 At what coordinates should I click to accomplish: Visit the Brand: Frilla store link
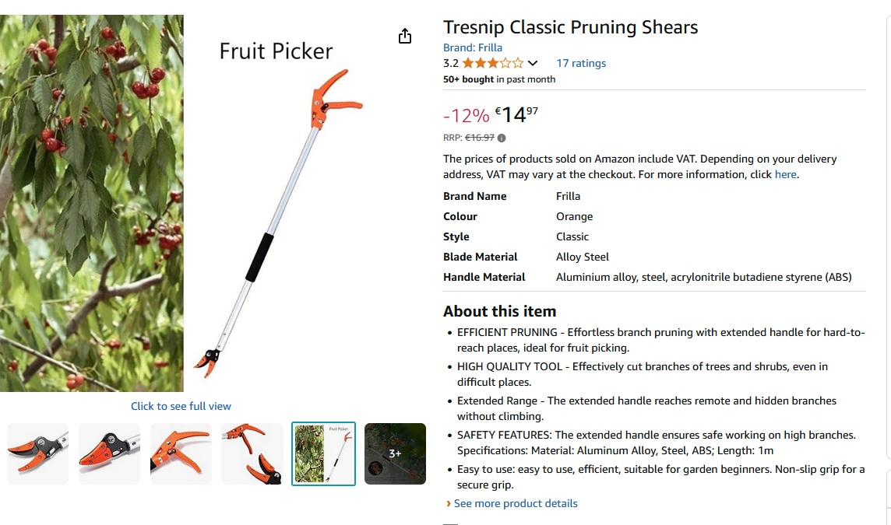click(472, 47)
